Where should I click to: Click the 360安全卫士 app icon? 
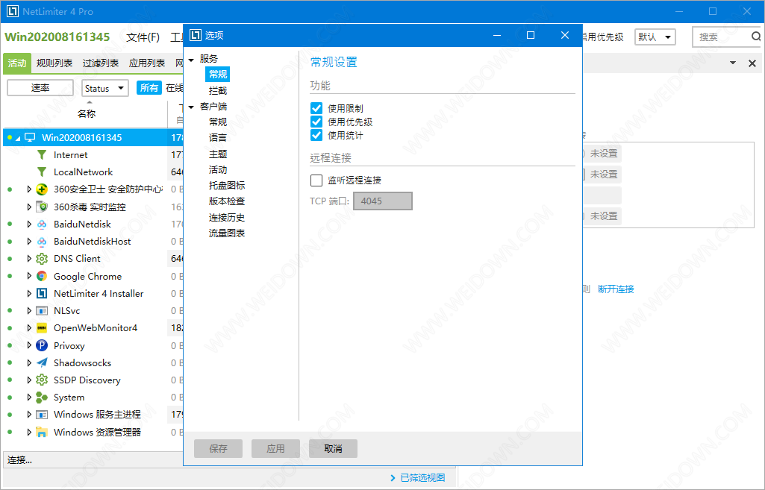(42, 189)
